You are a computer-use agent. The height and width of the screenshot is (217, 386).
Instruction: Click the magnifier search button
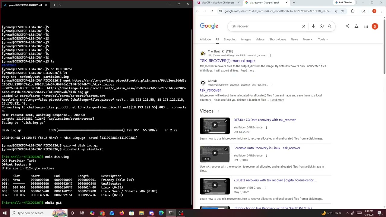tap(330, 26)
